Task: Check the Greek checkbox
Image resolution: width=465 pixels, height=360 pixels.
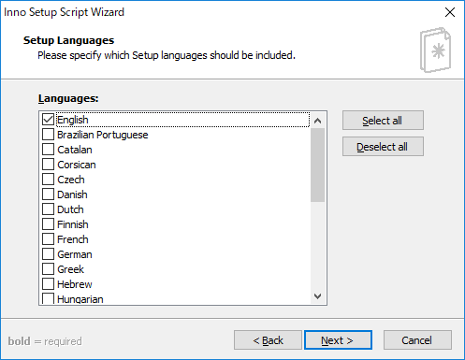Action: click(48, 269)
